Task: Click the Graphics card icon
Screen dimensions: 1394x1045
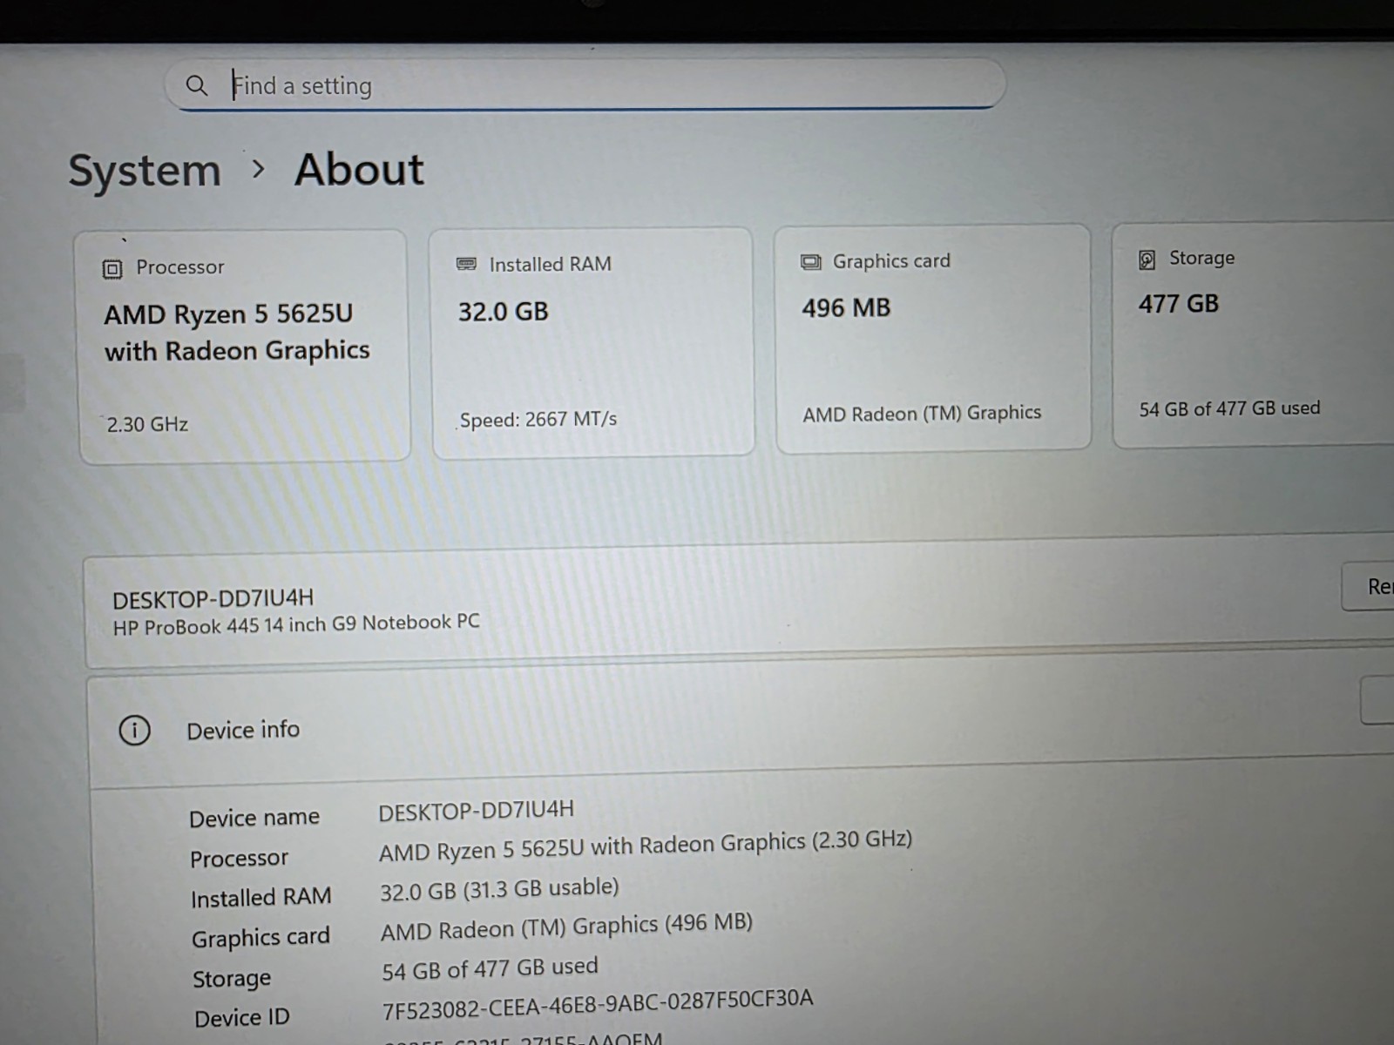Action: (x=811, y=261)
